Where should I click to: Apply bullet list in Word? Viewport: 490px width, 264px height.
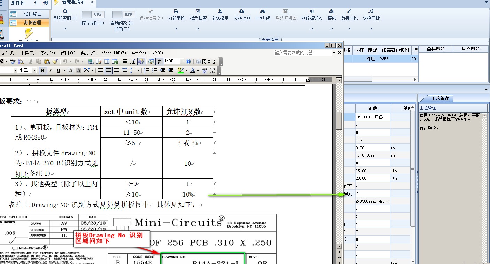[154, 71]
